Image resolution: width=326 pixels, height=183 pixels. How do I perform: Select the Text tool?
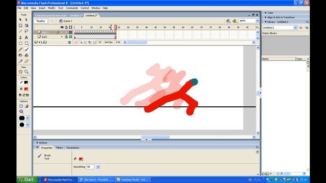coord(26,38)
